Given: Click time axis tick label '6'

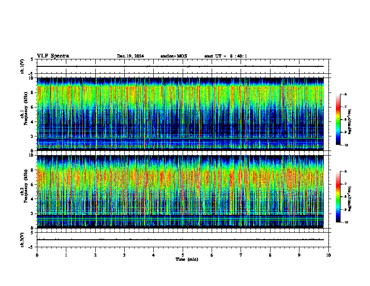Looking at the screenshot, I should (x=212, y=255).
